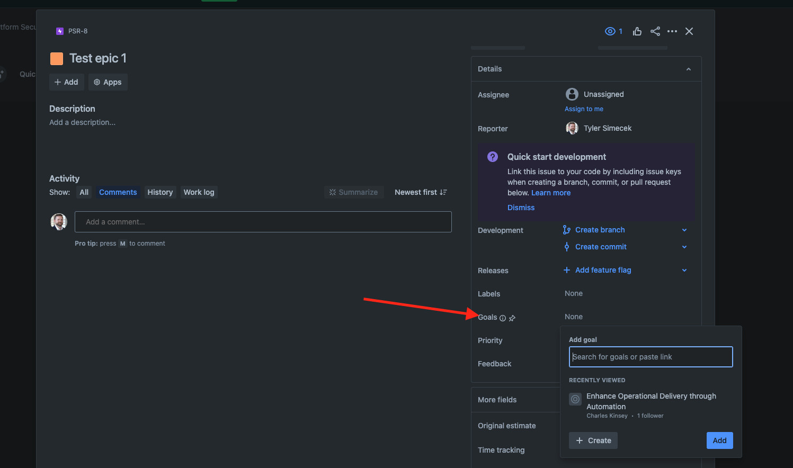Click the Assign to me link
This screenshot has height=468, width=793.
point(584,109)
